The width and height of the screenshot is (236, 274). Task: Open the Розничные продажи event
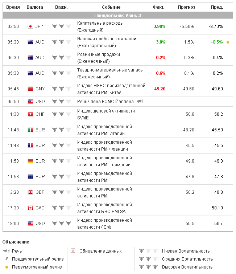pyautogui.click(x=99, y=54)
